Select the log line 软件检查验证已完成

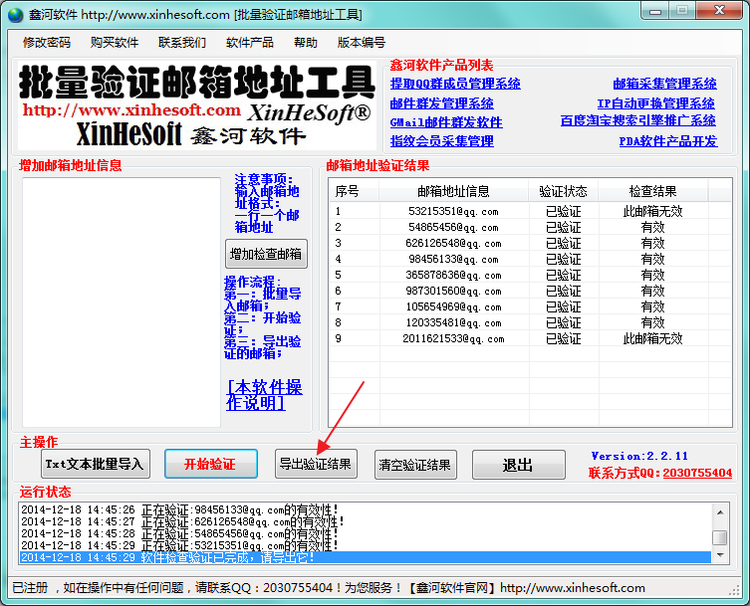366,557
